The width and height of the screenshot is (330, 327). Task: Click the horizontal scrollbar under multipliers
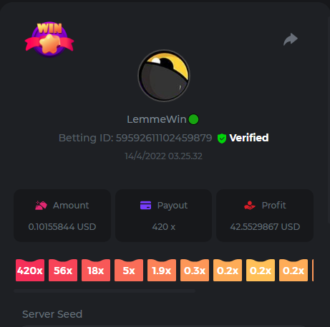click(105, 291)
